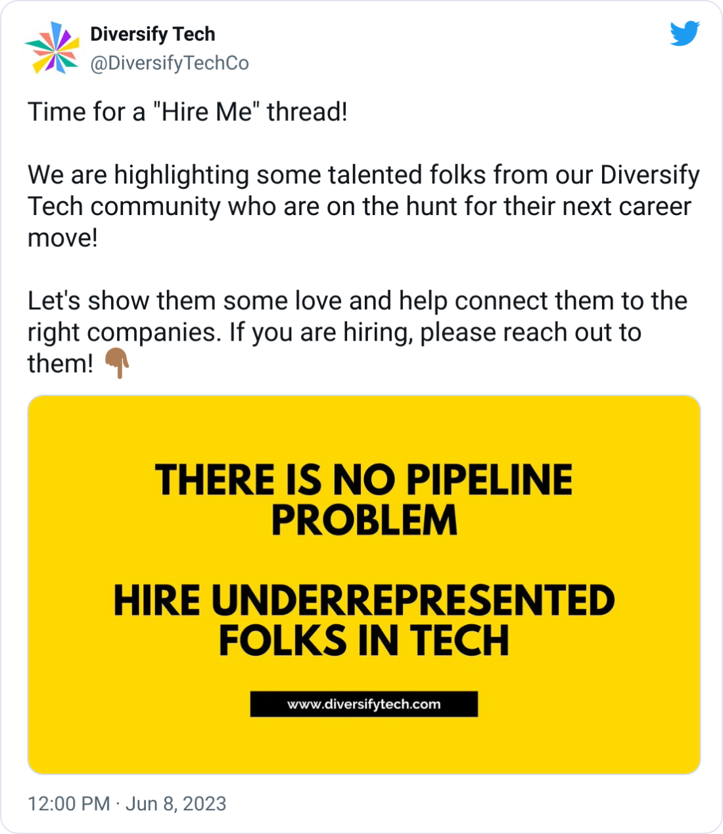Click the Twitter logo to view on Twitter
The image size is (723, 834).
pos(684,34)
